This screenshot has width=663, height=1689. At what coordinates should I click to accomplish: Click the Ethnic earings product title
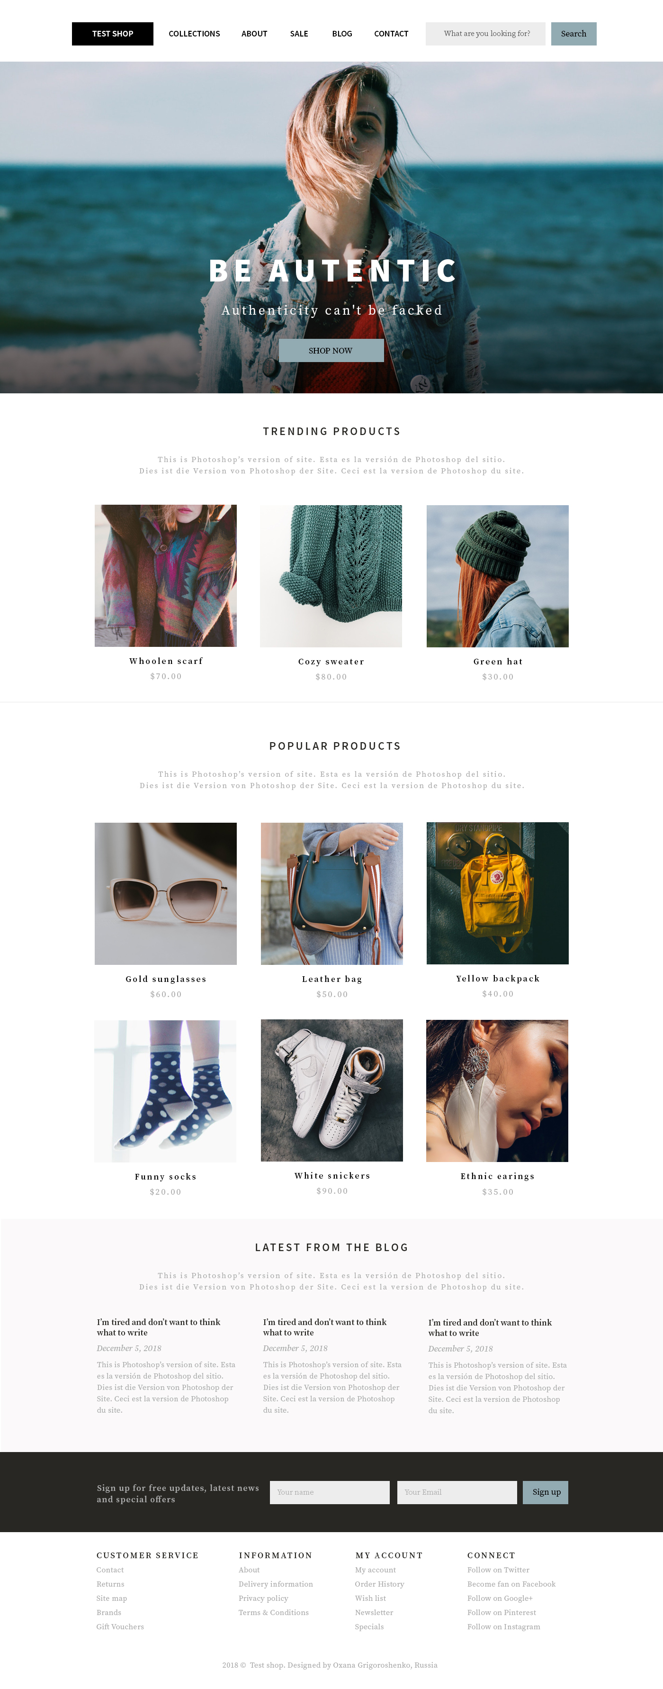(x=498, y=1176)
